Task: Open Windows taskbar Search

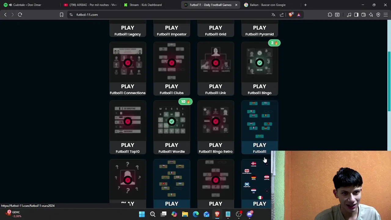Action: (153, 214)
